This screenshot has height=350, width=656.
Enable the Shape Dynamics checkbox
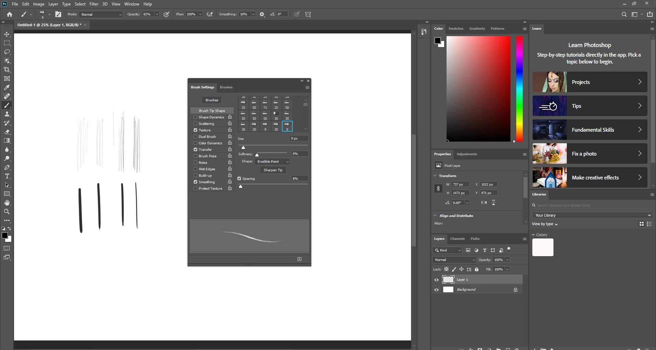[x=195, y=117]
